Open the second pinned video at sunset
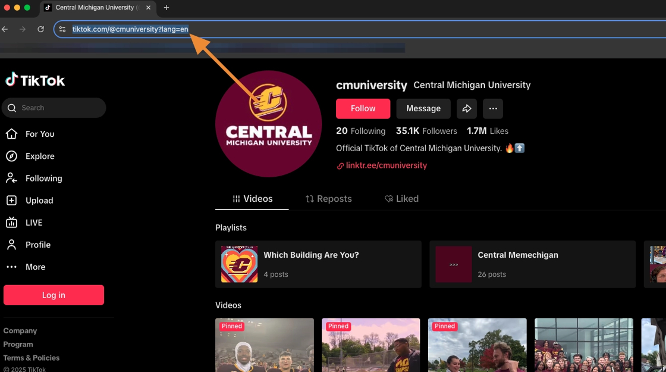 [x=371, y=345]
